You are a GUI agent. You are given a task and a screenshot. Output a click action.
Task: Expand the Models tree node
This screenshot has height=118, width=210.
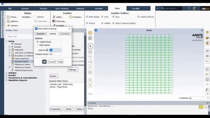tap(10, 47)
